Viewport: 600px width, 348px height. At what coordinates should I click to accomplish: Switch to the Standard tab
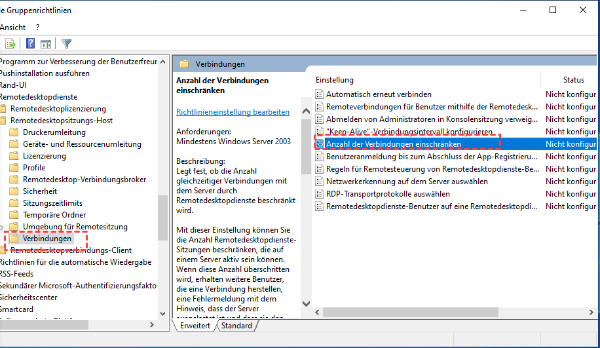click(236, 326)
